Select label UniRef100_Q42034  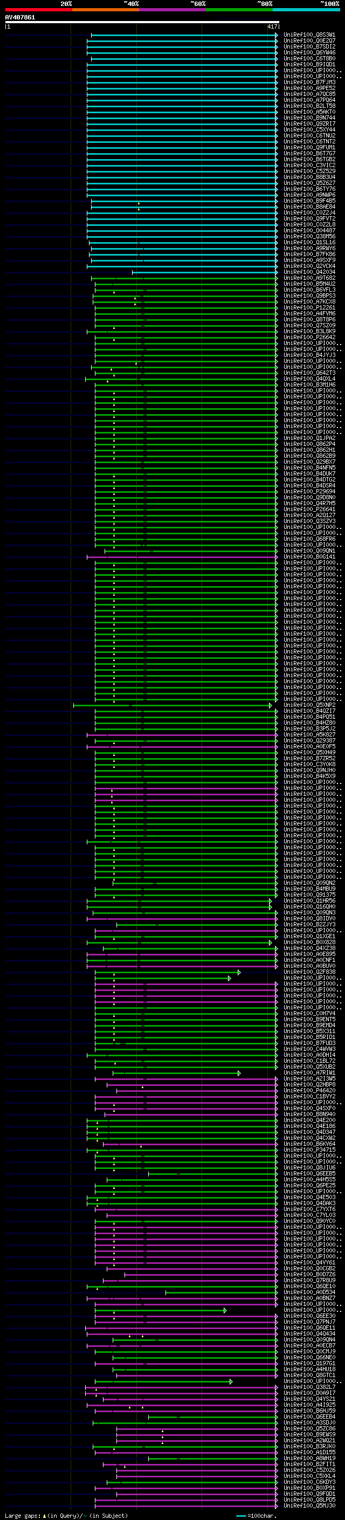309,272
